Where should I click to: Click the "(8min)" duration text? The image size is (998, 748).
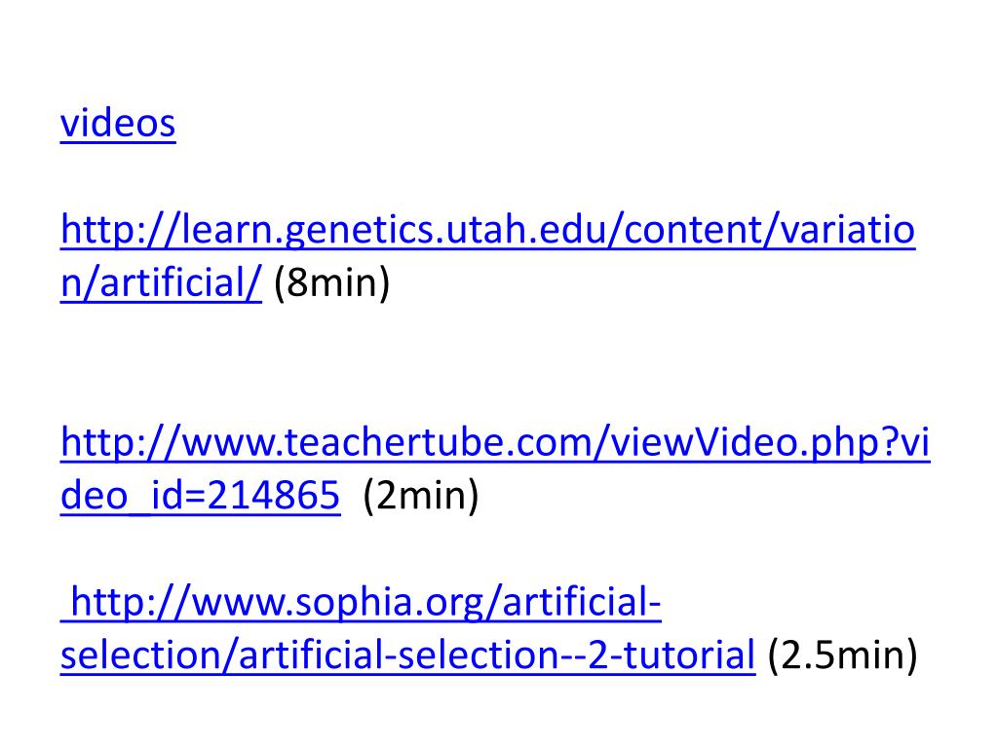point(331,282)
